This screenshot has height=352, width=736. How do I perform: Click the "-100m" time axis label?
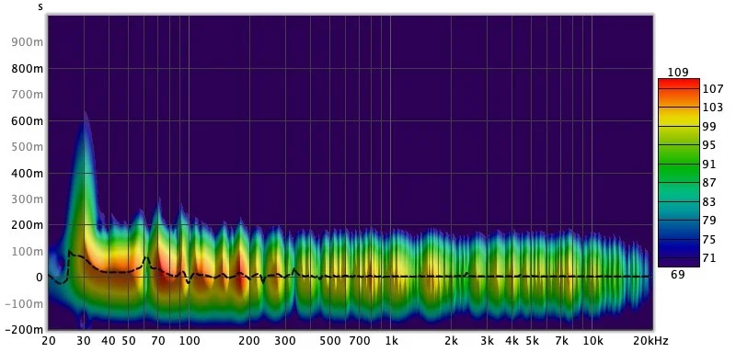(24, 303)
